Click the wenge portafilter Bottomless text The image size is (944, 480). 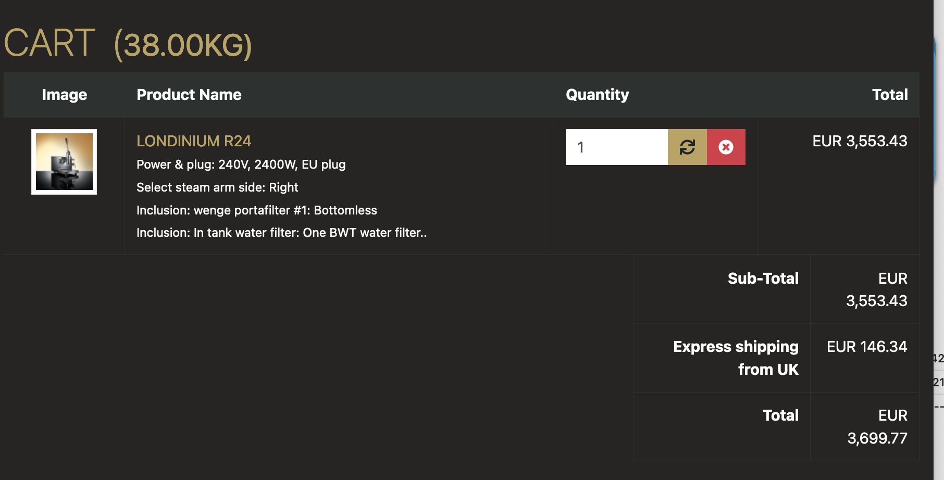[x=256, y=210]
